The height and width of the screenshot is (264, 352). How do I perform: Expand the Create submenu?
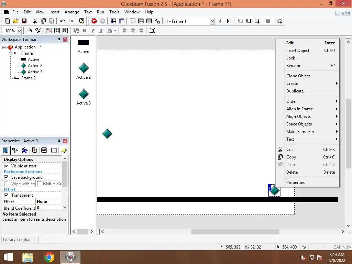pyautogui.click(x=312, y=84)
